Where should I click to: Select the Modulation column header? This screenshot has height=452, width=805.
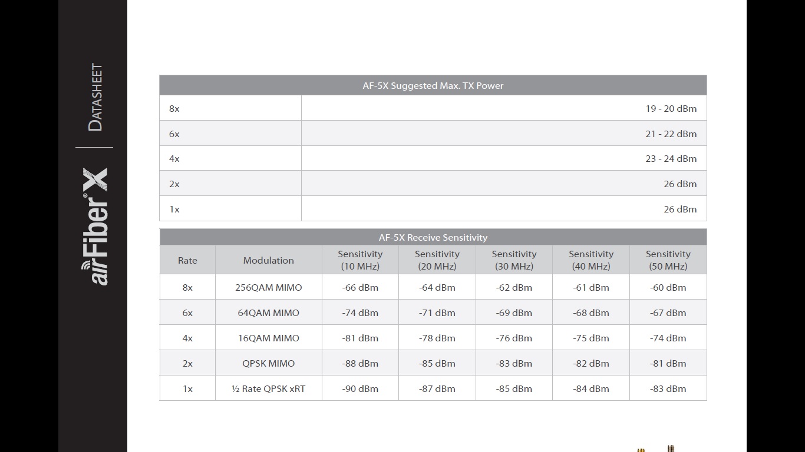(268, 260)
